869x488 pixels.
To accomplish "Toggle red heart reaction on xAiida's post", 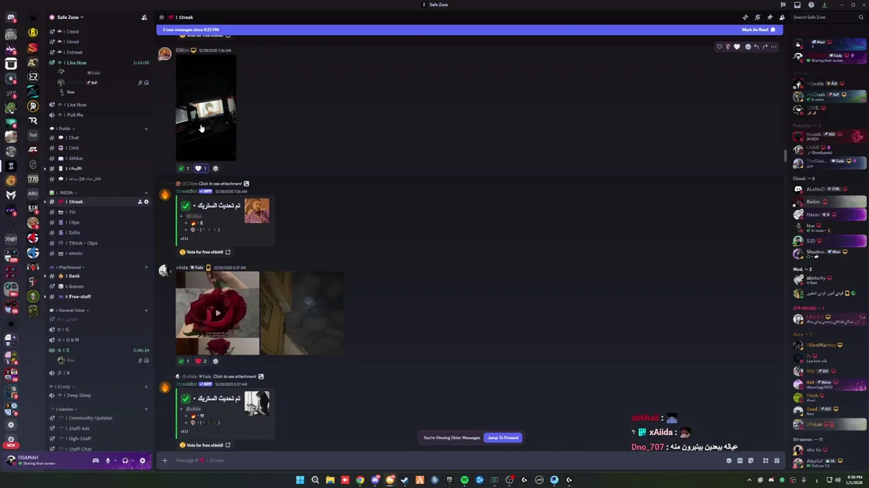I will 201,361.
